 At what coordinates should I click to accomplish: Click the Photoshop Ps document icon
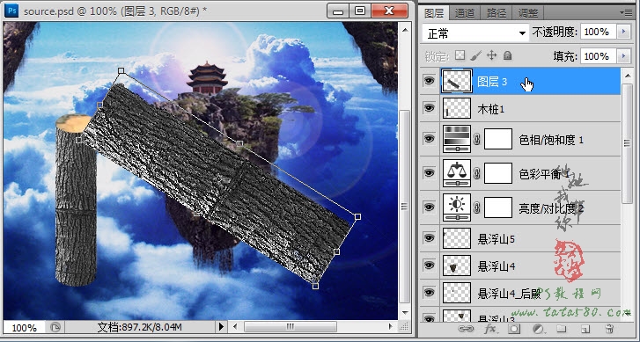point(11,11)
